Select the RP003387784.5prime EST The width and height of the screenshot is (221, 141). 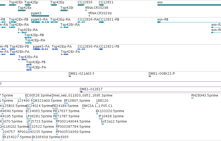57,129
